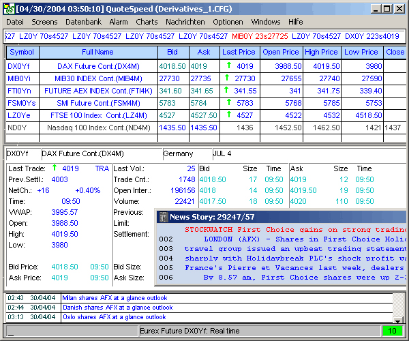Click green up arrow in SMI Future row
409x341 pixels.
[229, 103]
